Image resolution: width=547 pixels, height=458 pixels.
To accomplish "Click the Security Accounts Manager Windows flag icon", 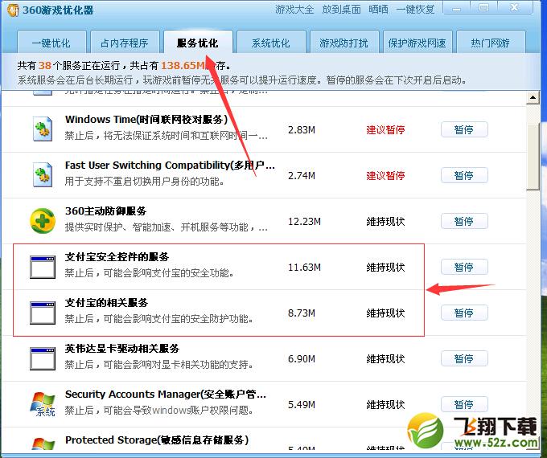I will 43,404.
